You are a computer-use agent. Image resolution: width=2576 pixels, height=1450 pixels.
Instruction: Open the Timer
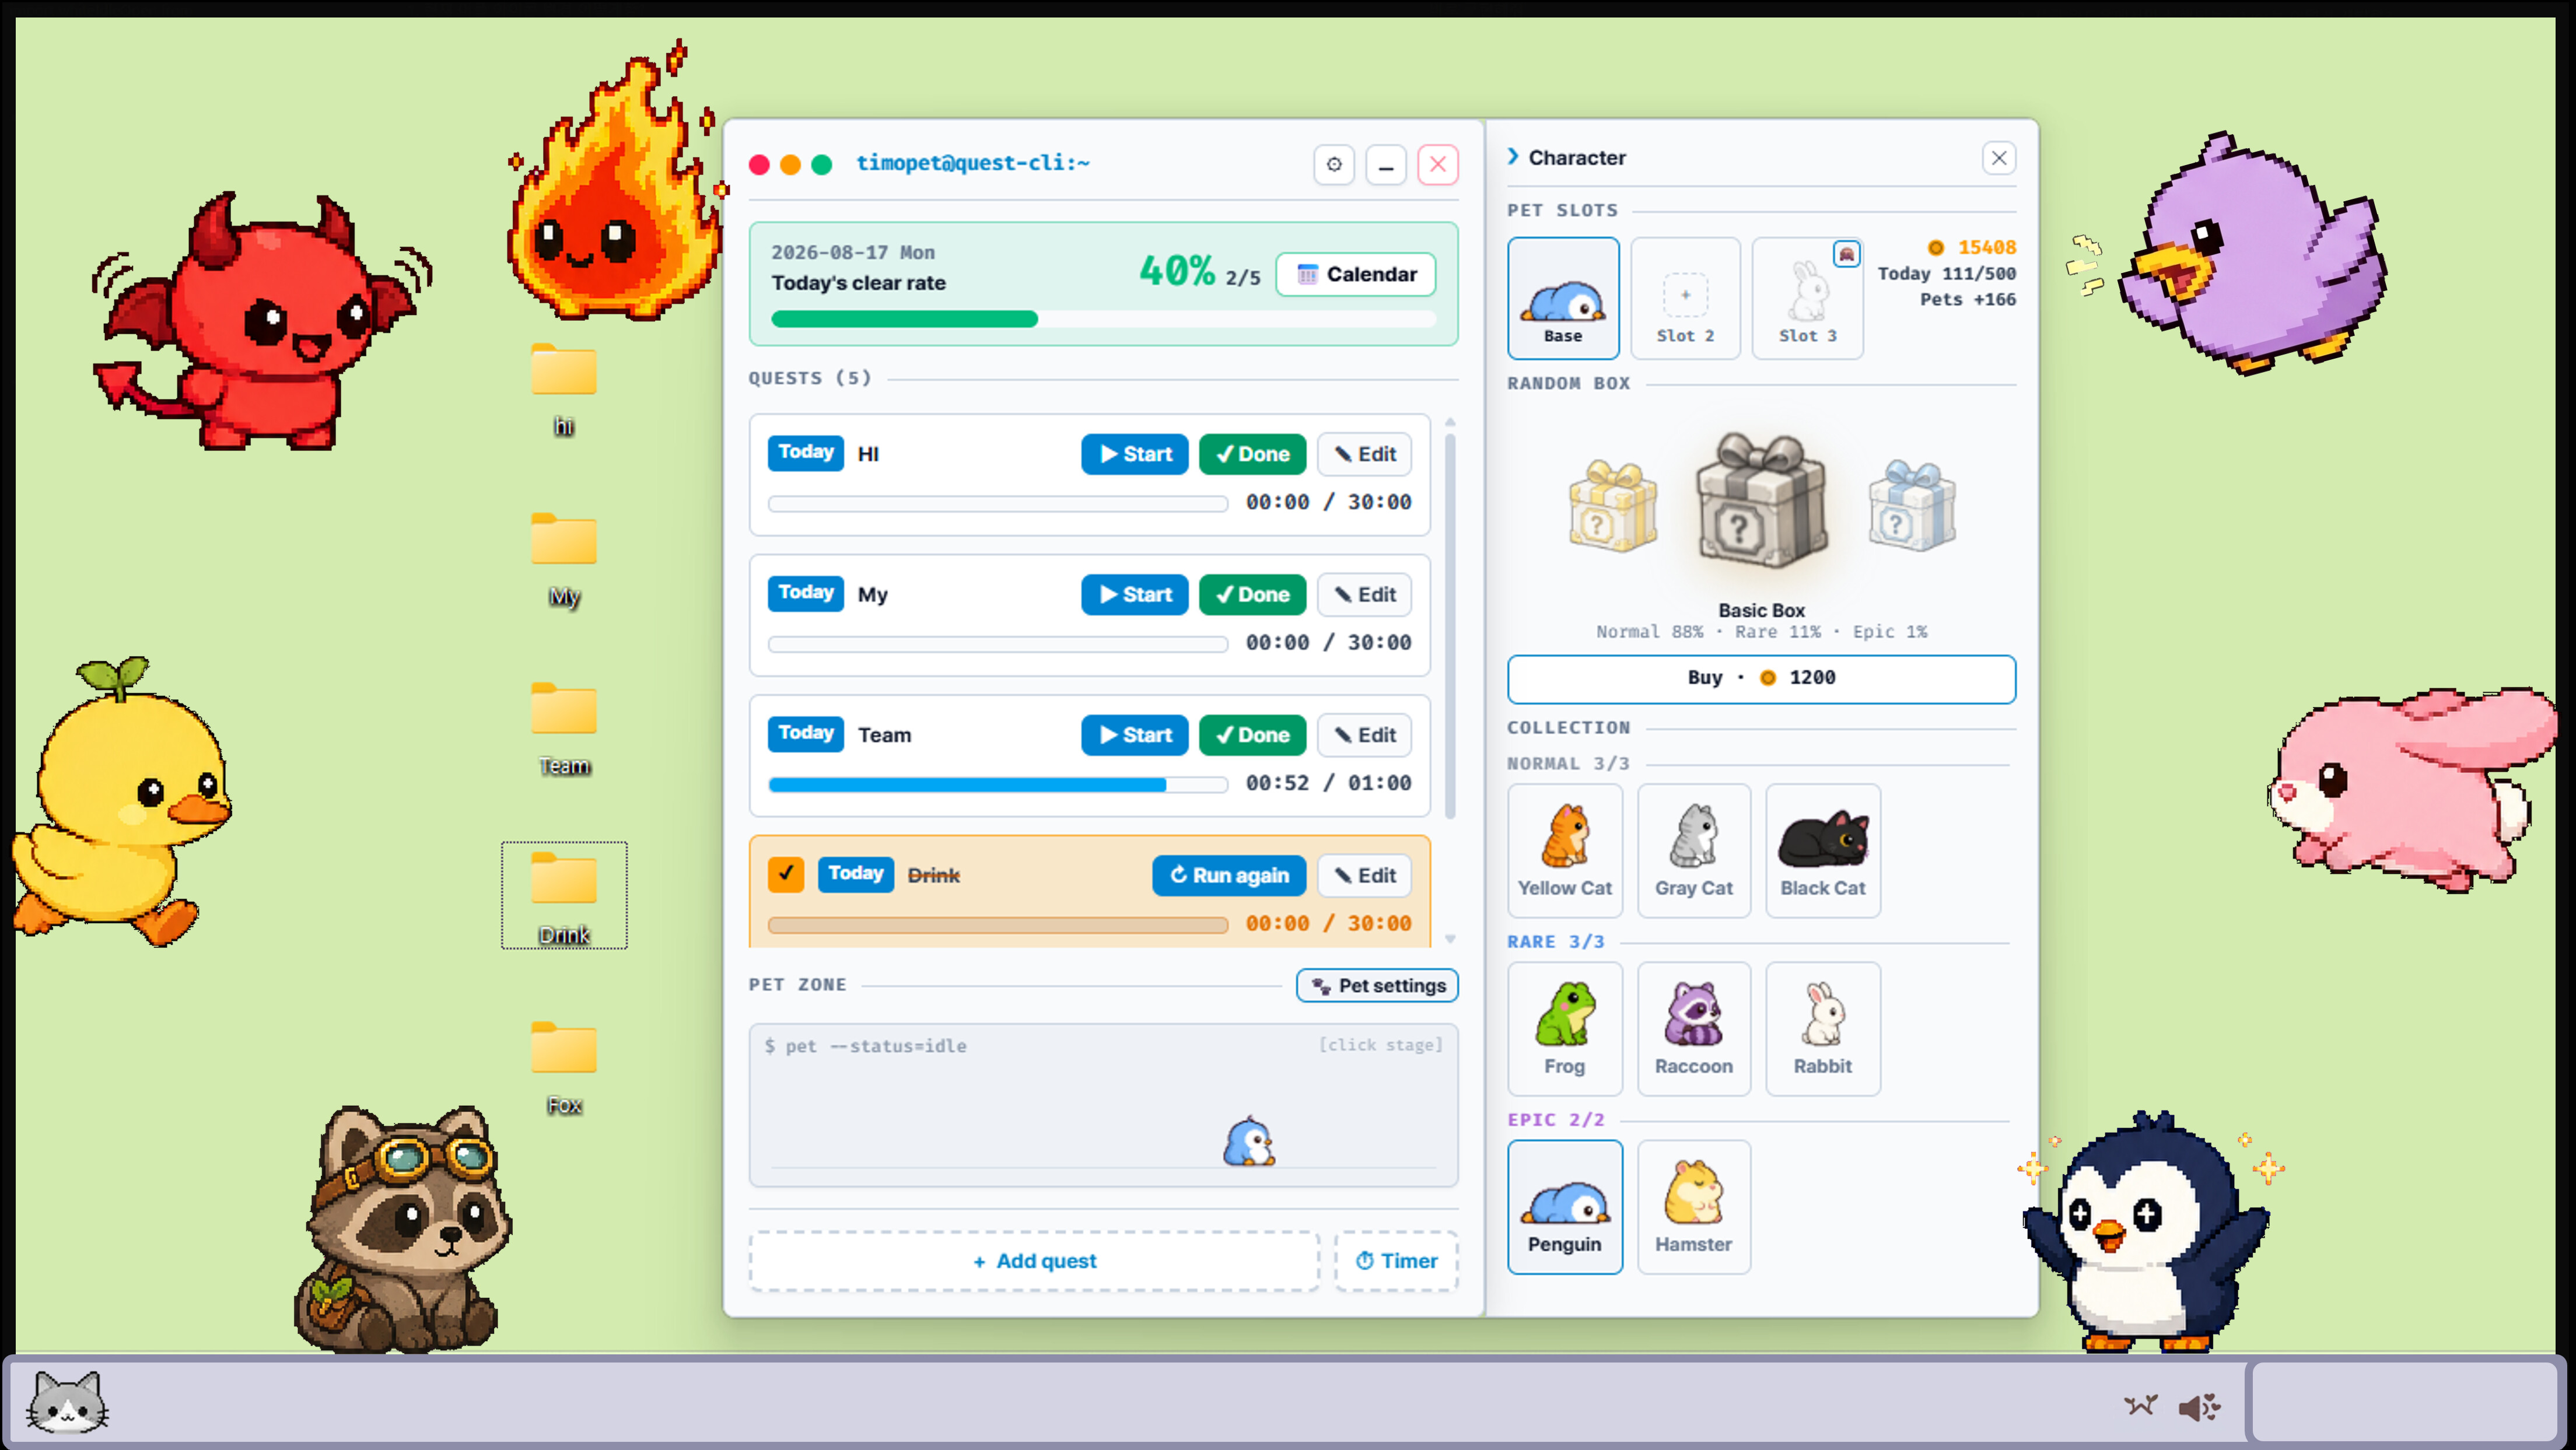(1396, 1262)
